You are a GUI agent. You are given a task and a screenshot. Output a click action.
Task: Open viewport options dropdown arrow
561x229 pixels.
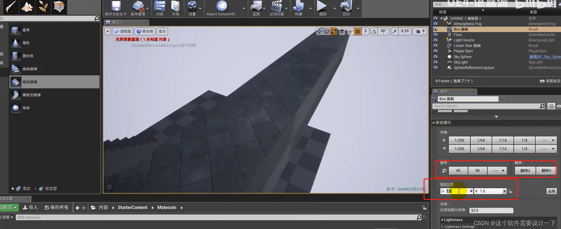point(108,31)
